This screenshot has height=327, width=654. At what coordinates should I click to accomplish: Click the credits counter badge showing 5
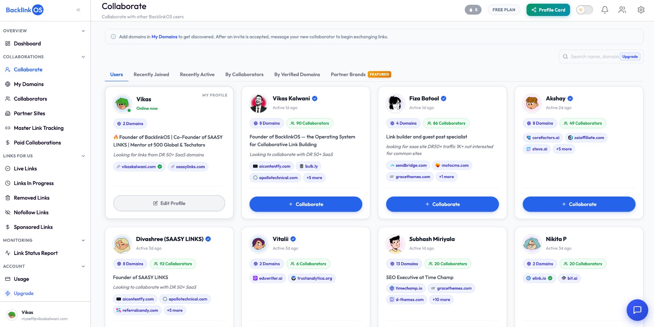pos(473,10)
